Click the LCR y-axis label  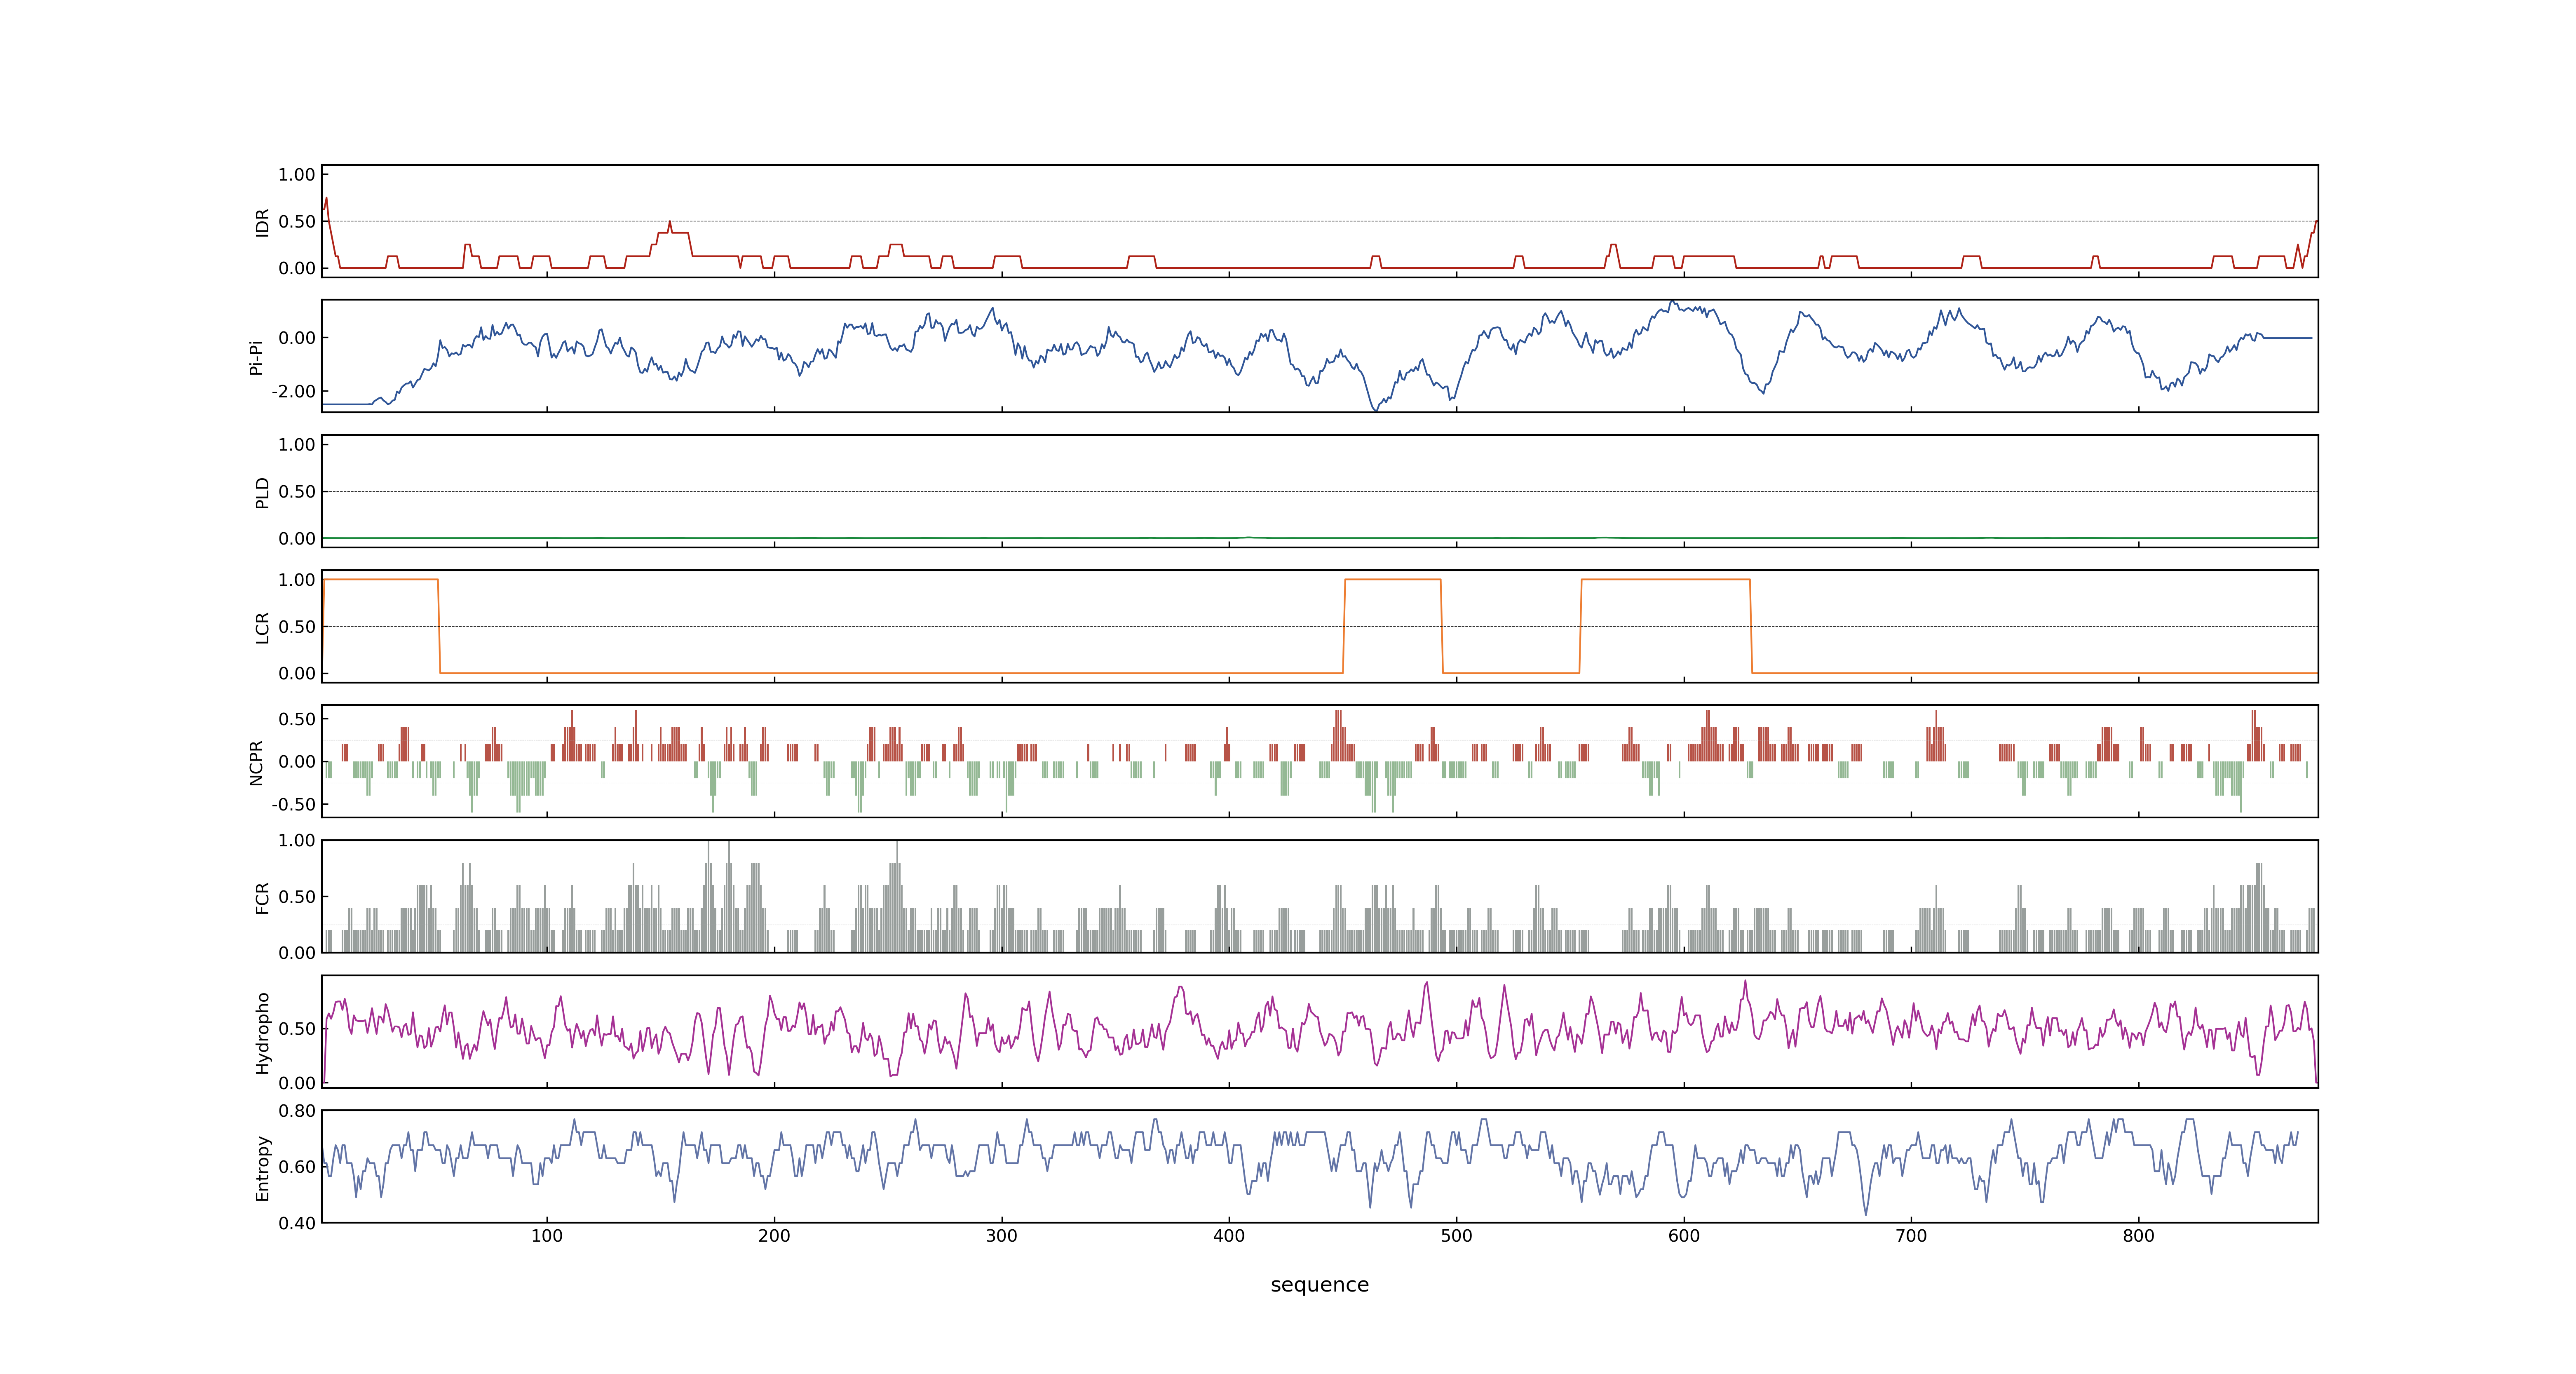pos(262,627)
